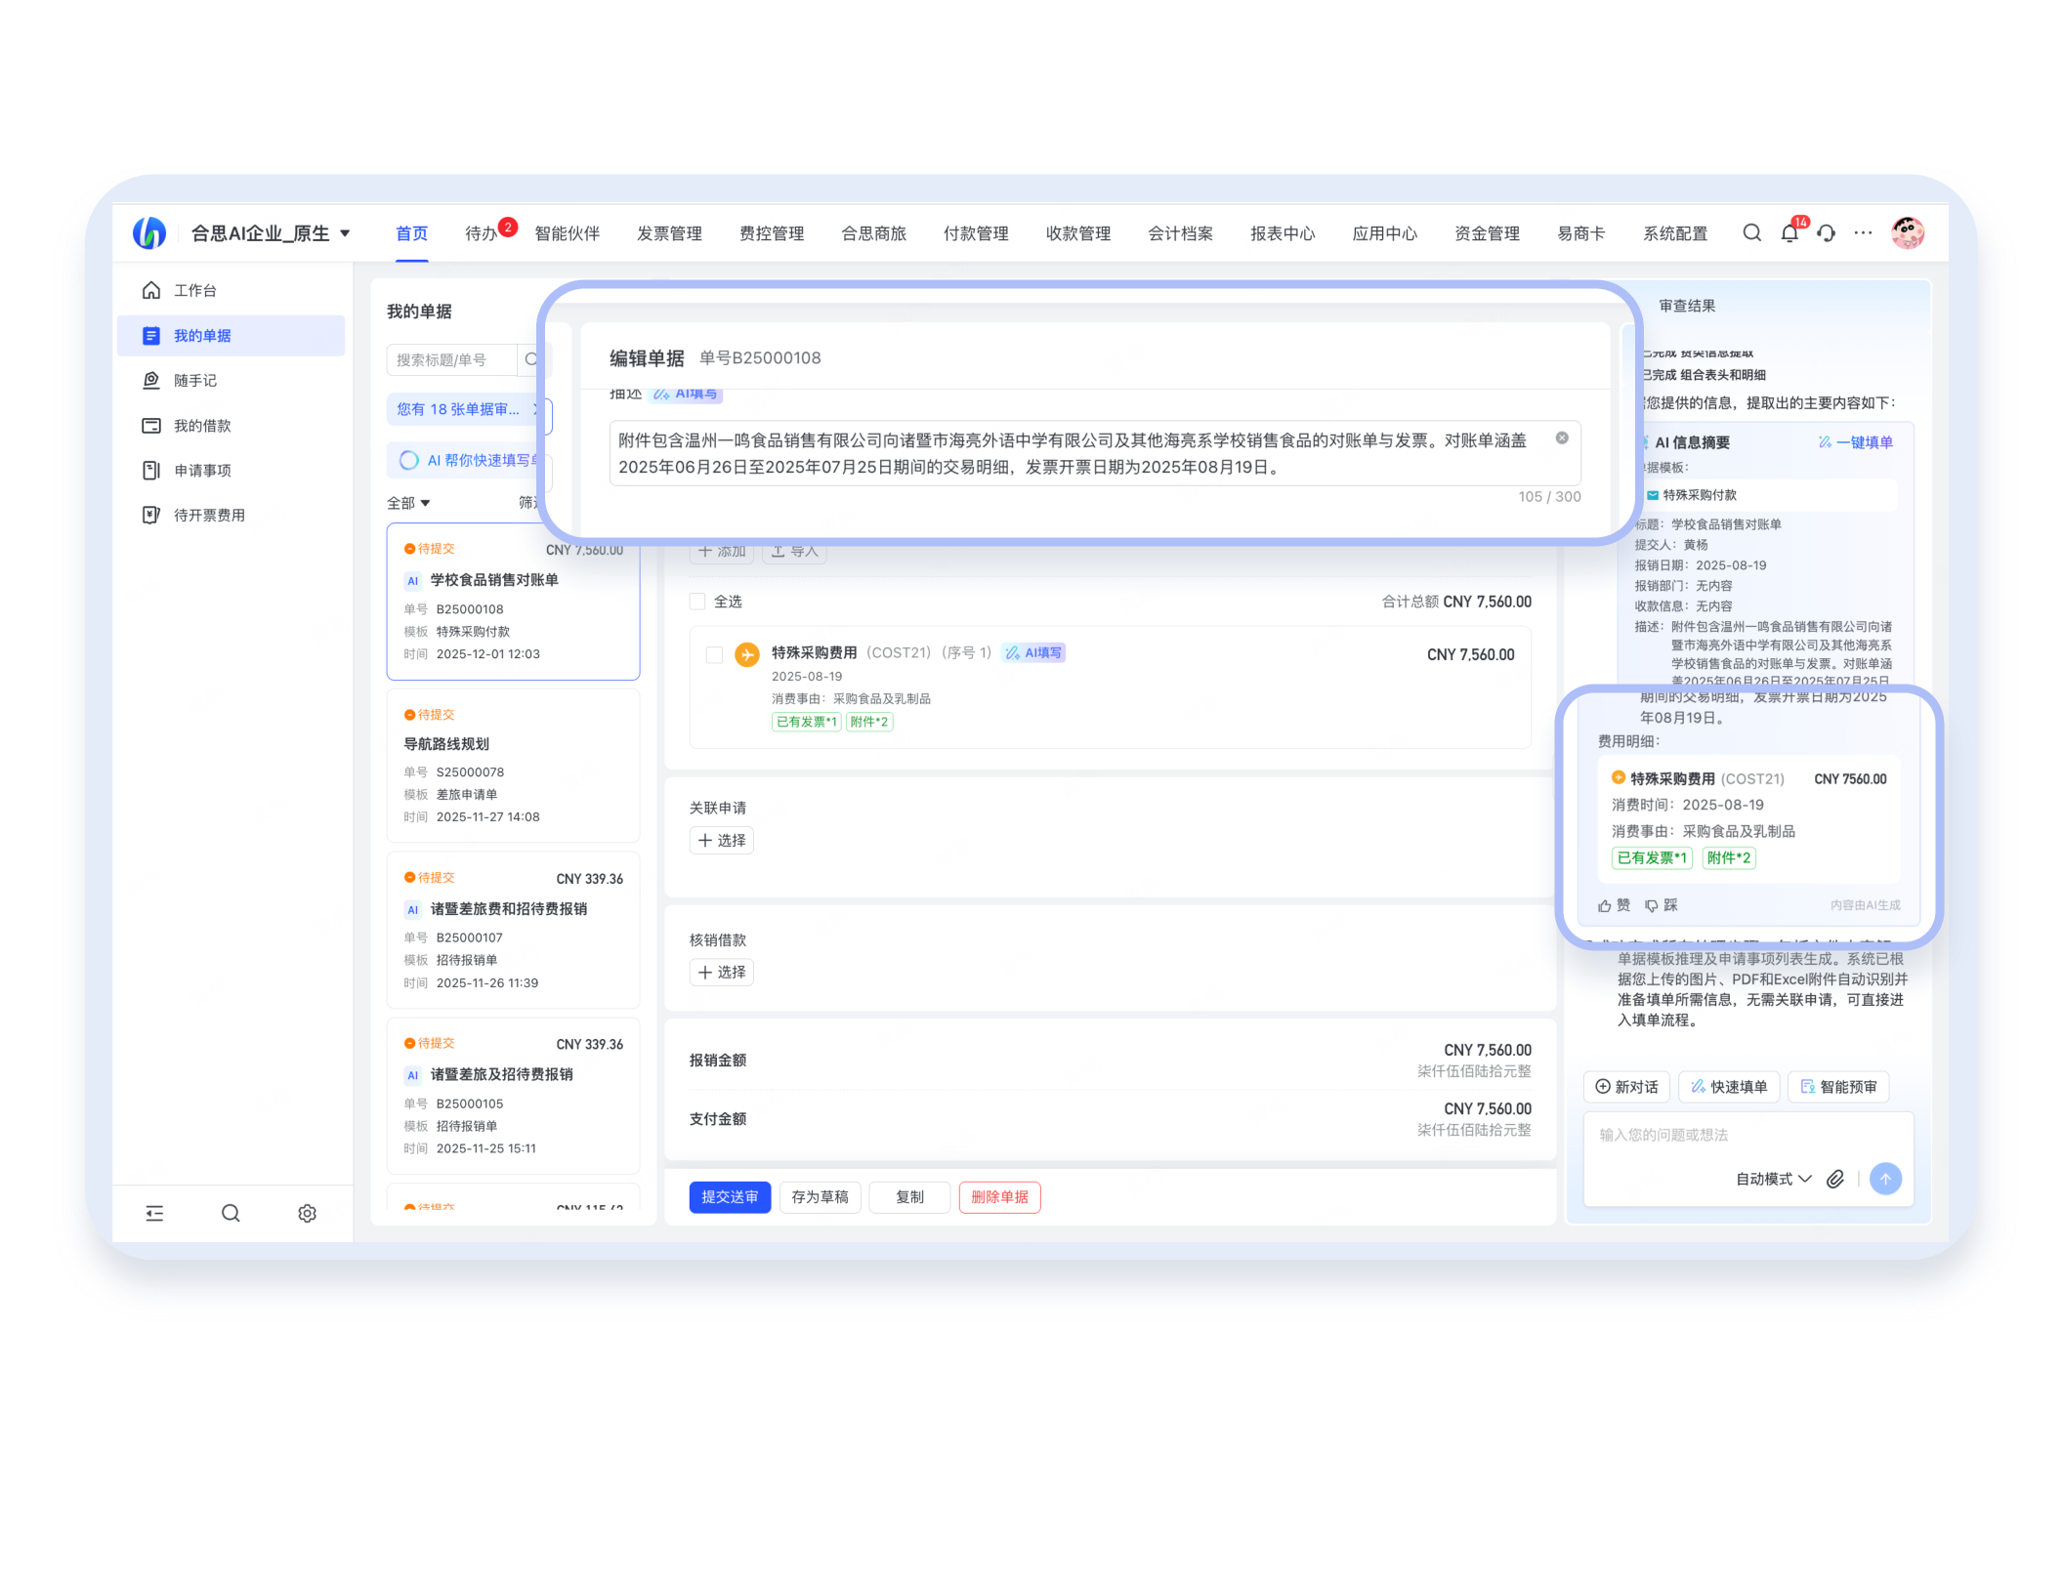
Task: Switch to the 发票管理 top menu
Action: click(669, 233)
